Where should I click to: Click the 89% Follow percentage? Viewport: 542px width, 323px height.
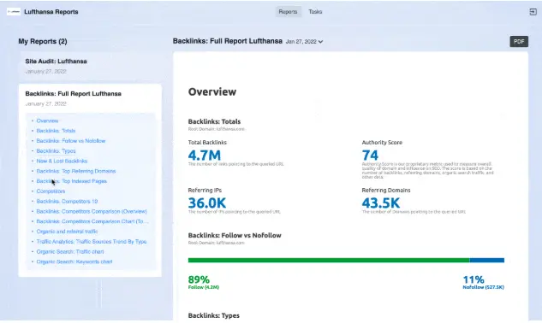point(199,279)
